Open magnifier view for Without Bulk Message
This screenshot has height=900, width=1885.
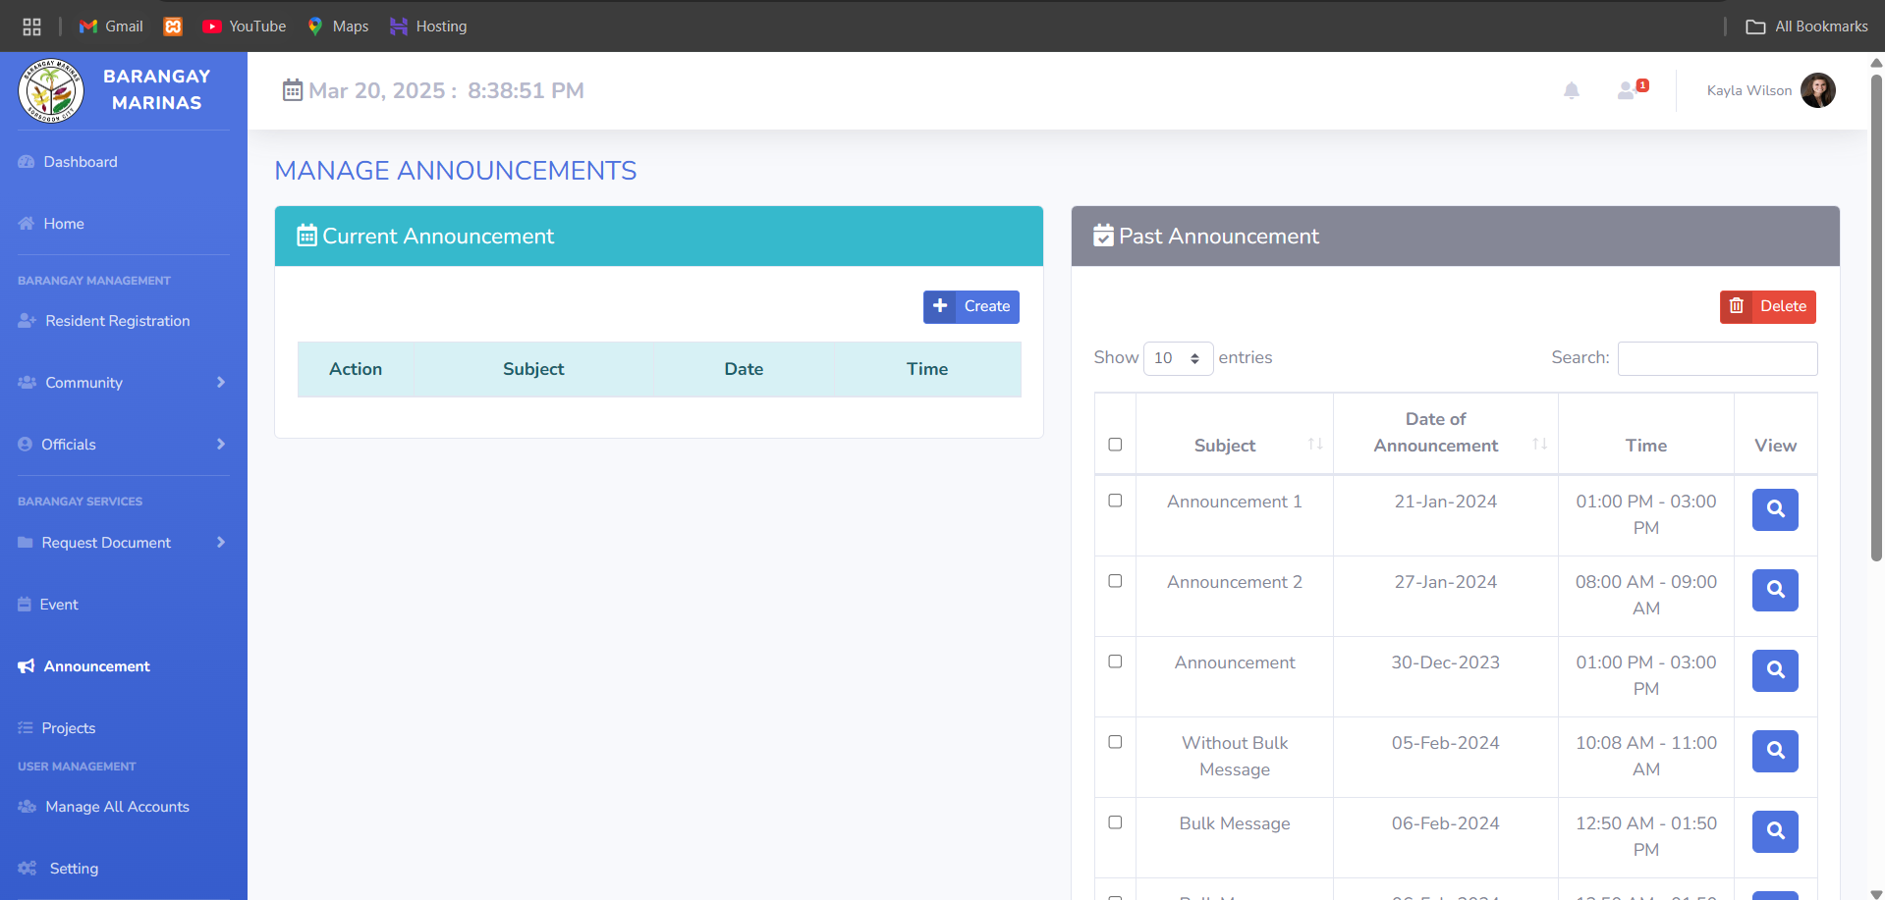point(1774,751)
